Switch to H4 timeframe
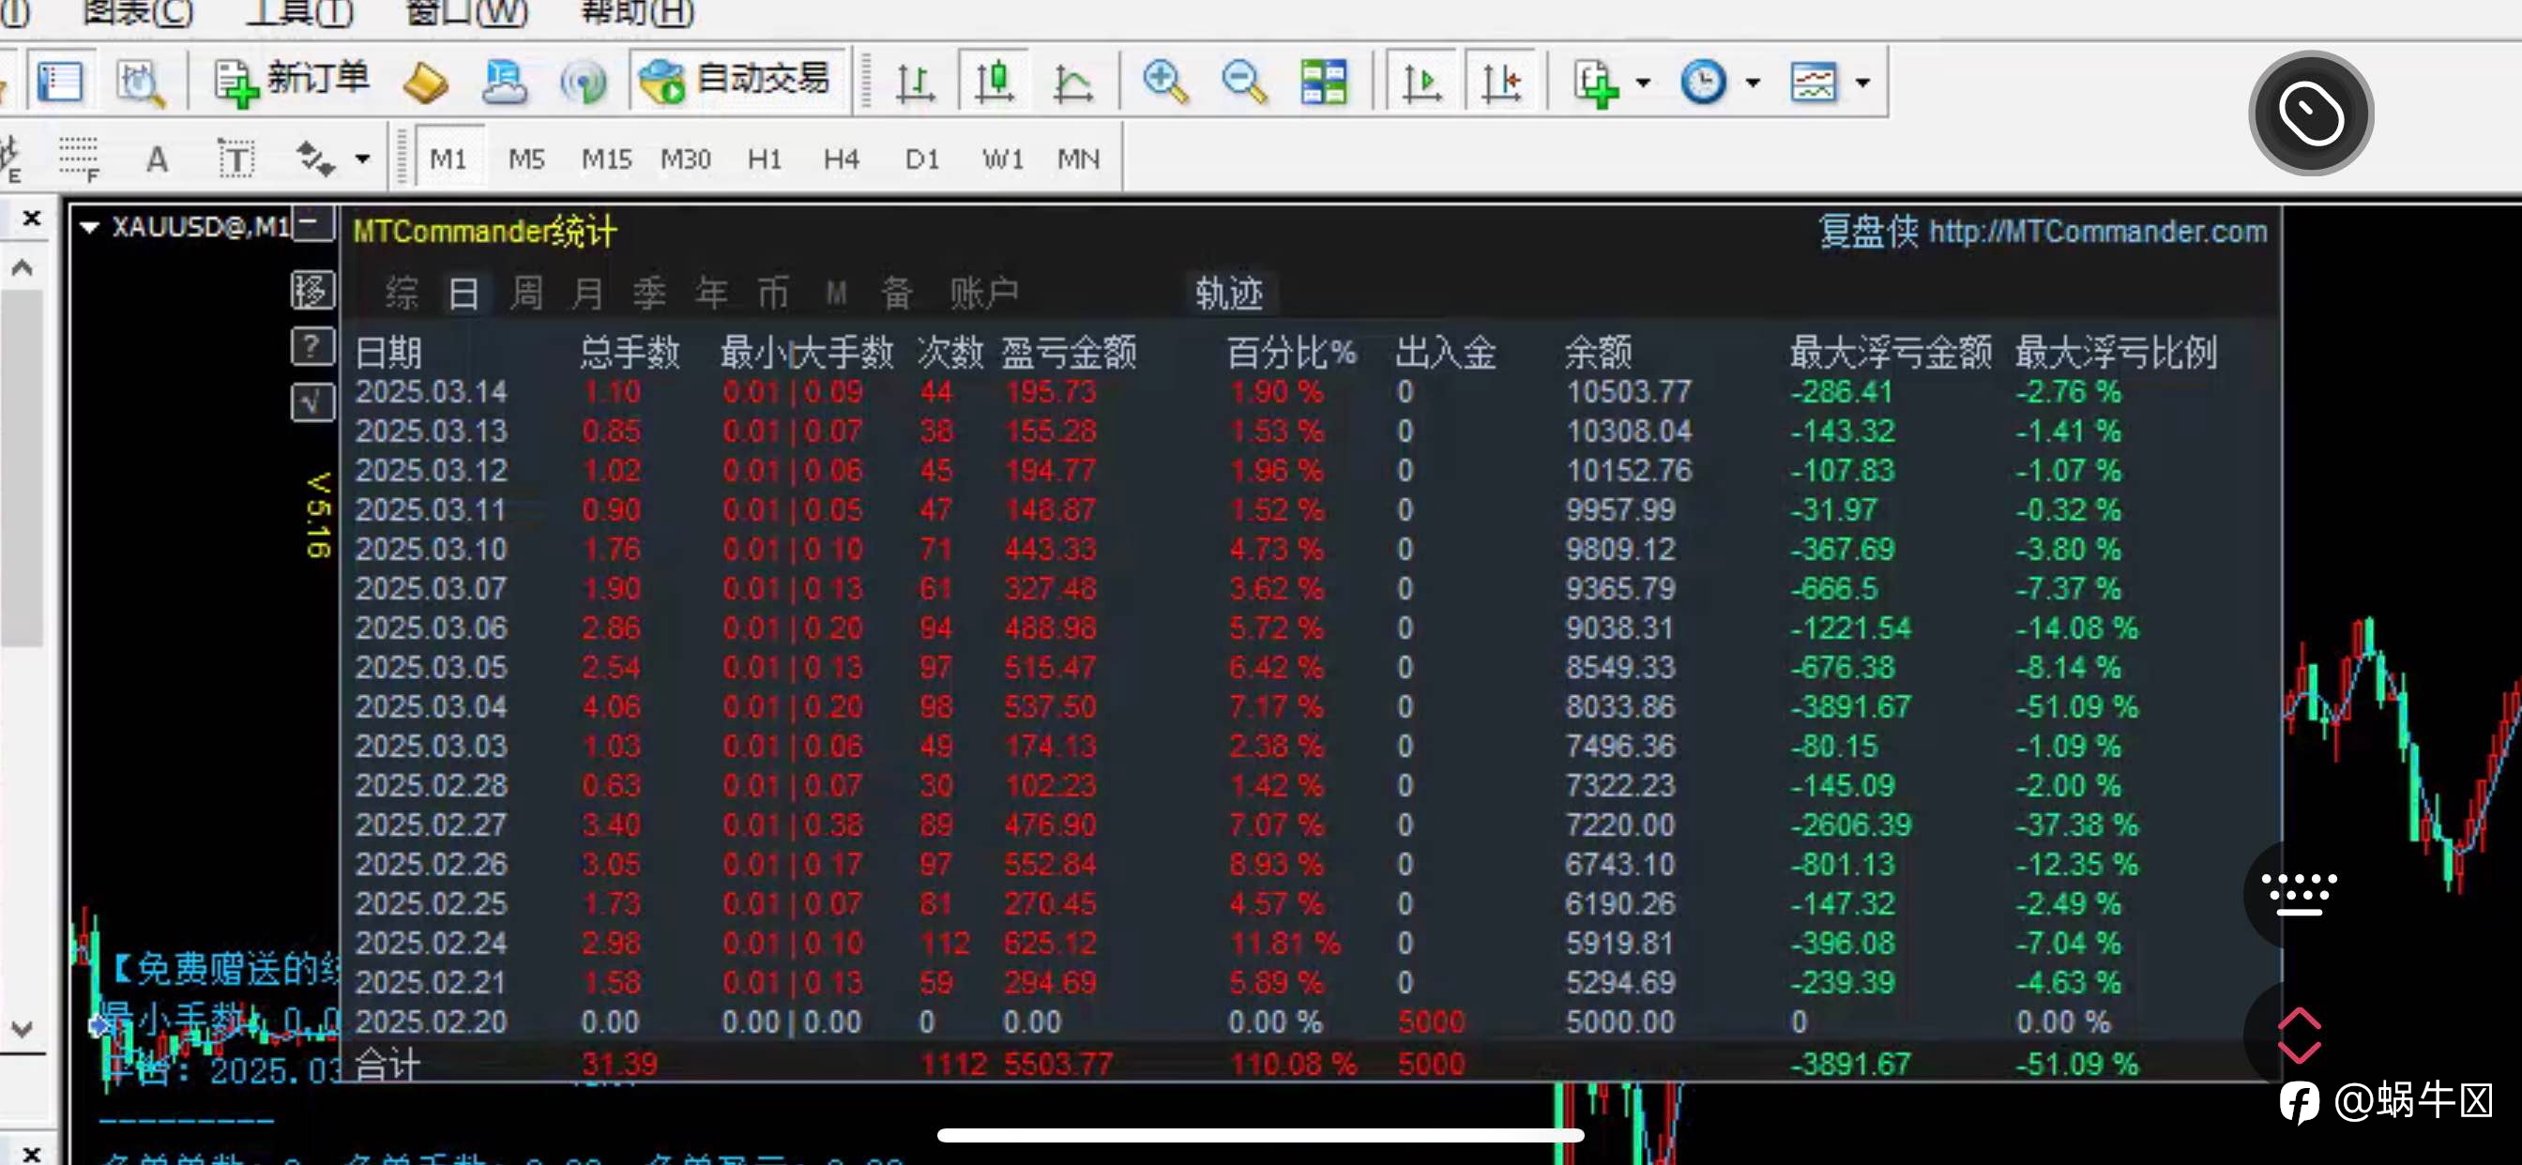Viewport: 2522px width, 1165px height. (x=841, y=159)
